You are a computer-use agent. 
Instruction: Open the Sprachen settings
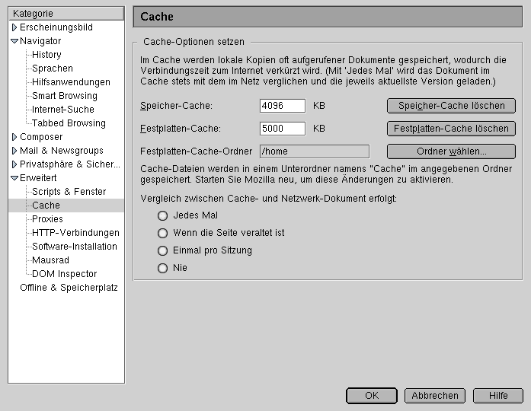point(53,68)
